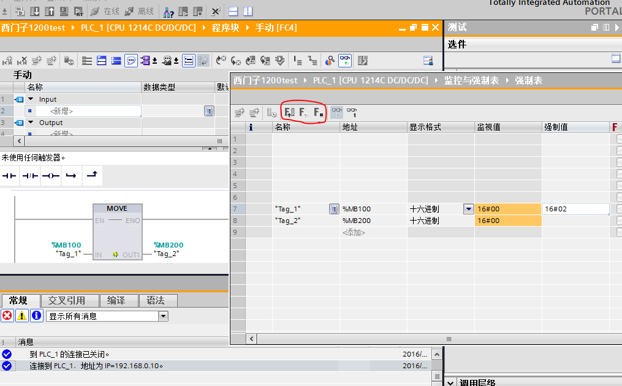Click update forced operands icon in force table
622x386 pixels.
(290, 113)
